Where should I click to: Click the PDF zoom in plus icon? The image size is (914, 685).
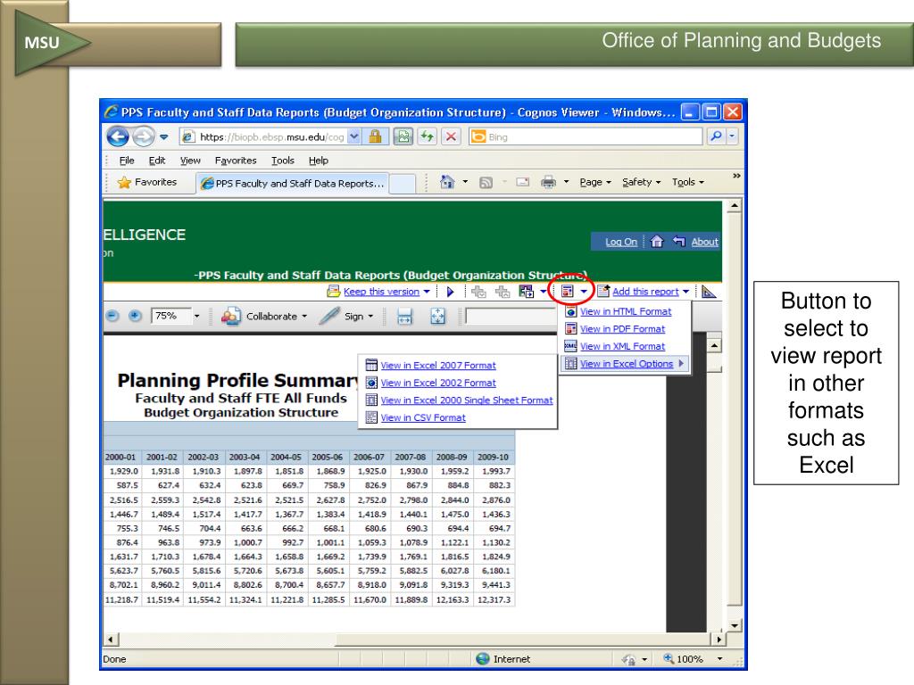[x=135, y=316]
